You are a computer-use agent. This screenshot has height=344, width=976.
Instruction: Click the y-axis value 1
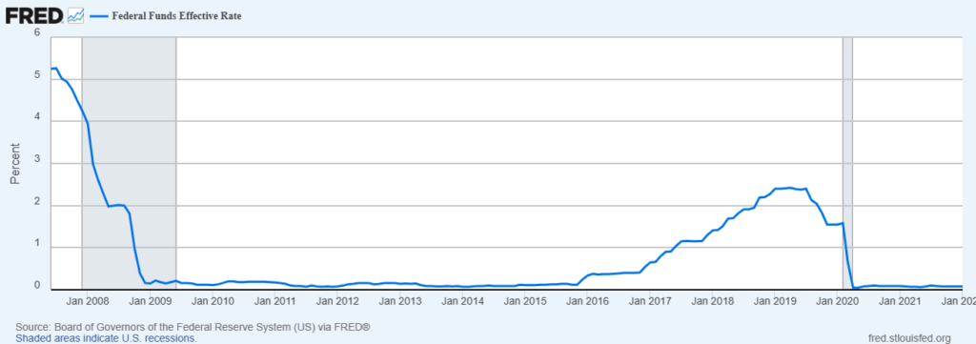tap(37, 244)
